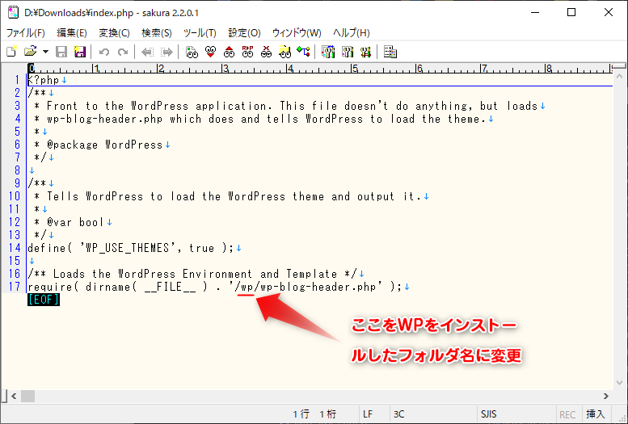Open the 設定(O) menu
628x424 pixels.
click(244, 33)
